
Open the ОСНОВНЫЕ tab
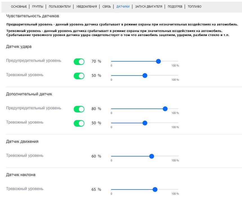tap(19, 6)
